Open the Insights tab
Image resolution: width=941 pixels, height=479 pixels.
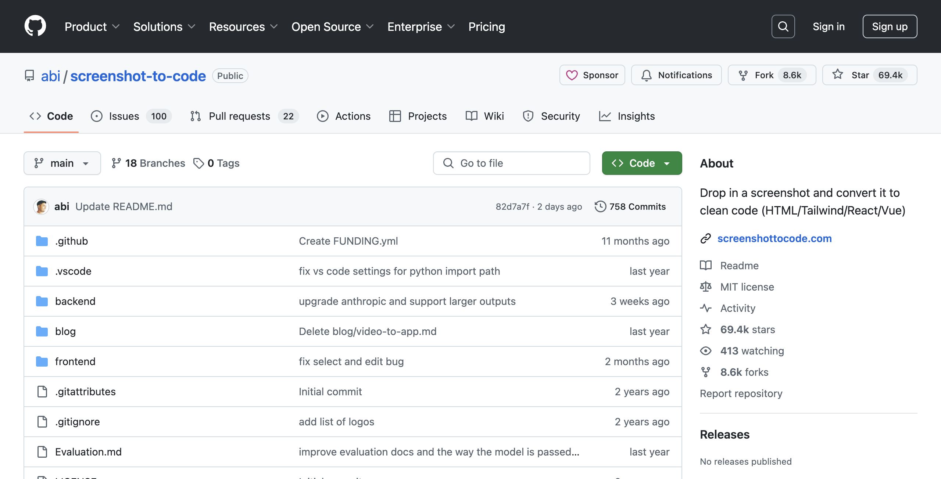[627, 116]
